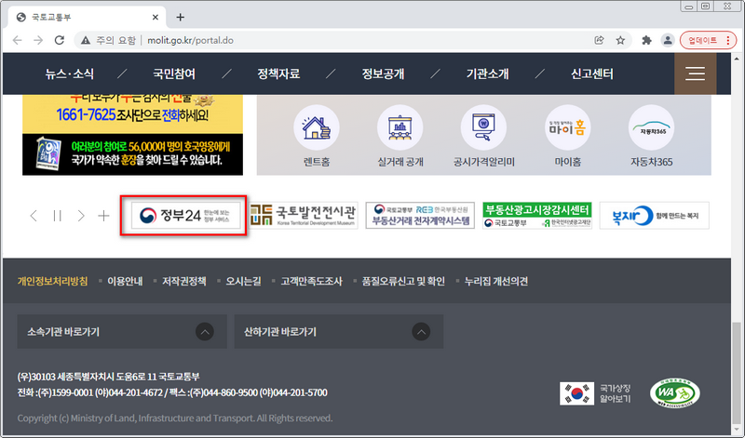Go back to previous page in browser
The width and height of the screenshot is (745, 438).
pos(18,40)
